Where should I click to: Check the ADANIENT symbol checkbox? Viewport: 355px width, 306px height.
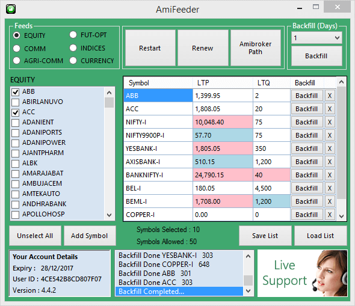(15, 123)
